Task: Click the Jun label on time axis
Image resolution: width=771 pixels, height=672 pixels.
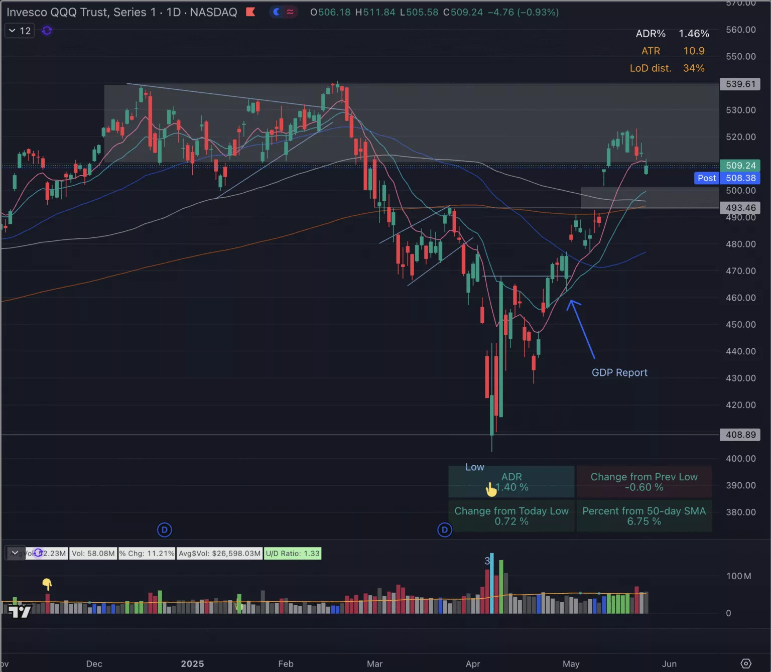Action: point(669,663)
